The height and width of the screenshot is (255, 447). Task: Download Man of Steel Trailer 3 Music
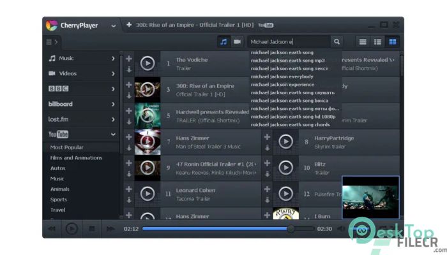click(x=129, y=148)
